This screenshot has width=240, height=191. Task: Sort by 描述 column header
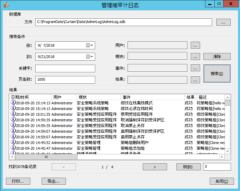[x=211, y=97]
